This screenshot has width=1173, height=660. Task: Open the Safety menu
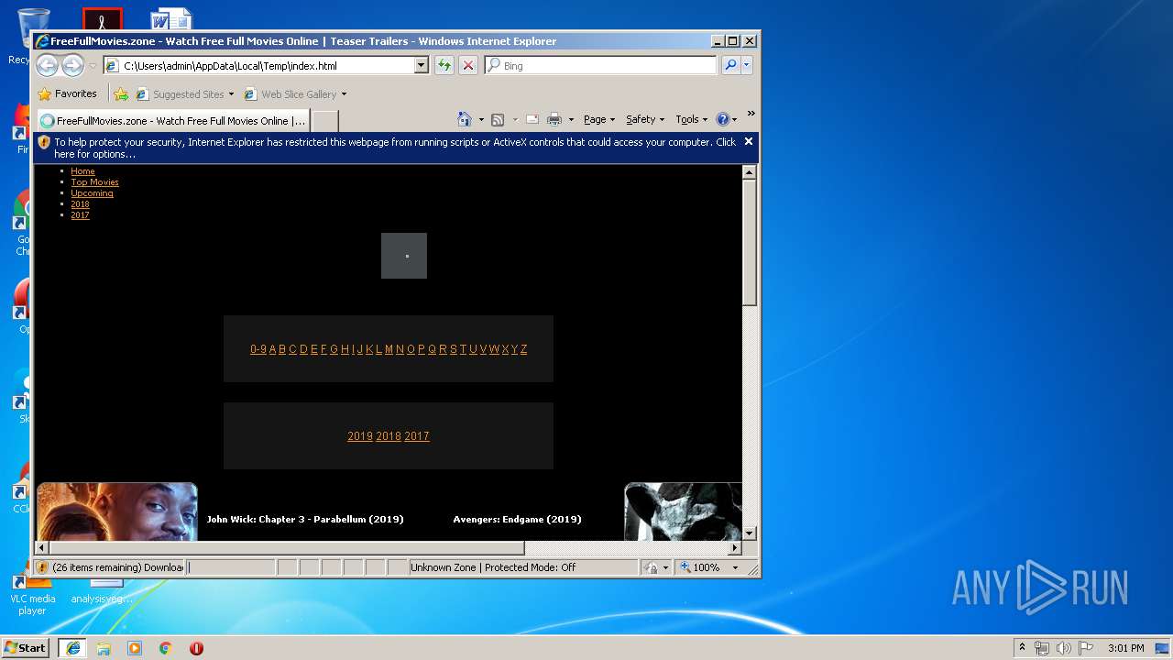click(x=645, y=119)
